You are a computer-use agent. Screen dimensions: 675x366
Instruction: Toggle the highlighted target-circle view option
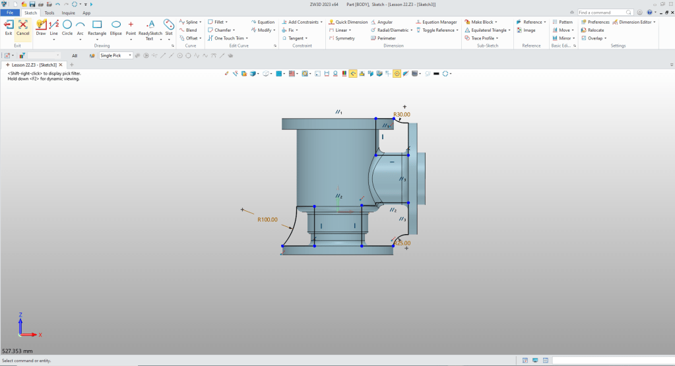click(x=397, y=73)
